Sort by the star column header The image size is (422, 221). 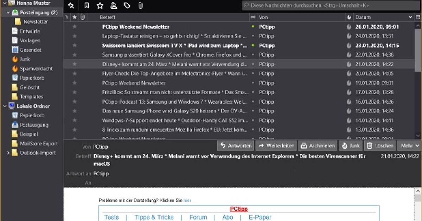pyautogui.click(x=75, y=17)
